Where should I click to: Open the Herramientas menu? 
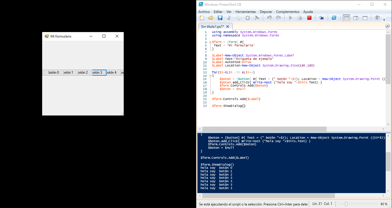coord(246,12)
